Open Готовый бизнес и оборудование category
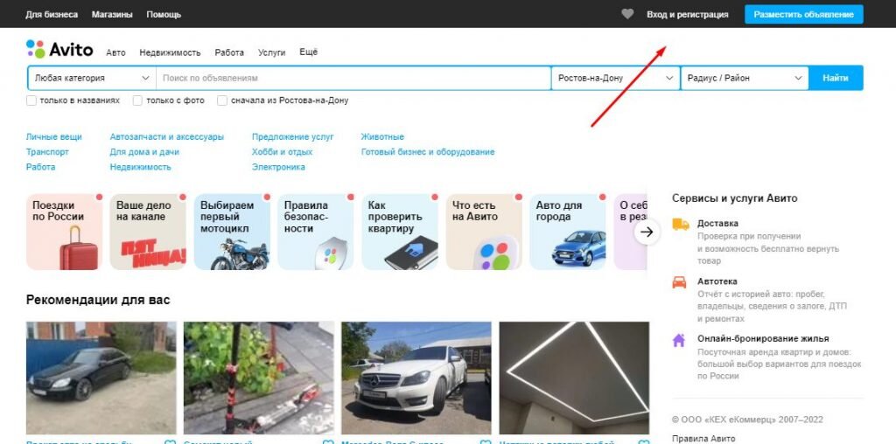Viewport: 896px width, 444px height. 428,152
